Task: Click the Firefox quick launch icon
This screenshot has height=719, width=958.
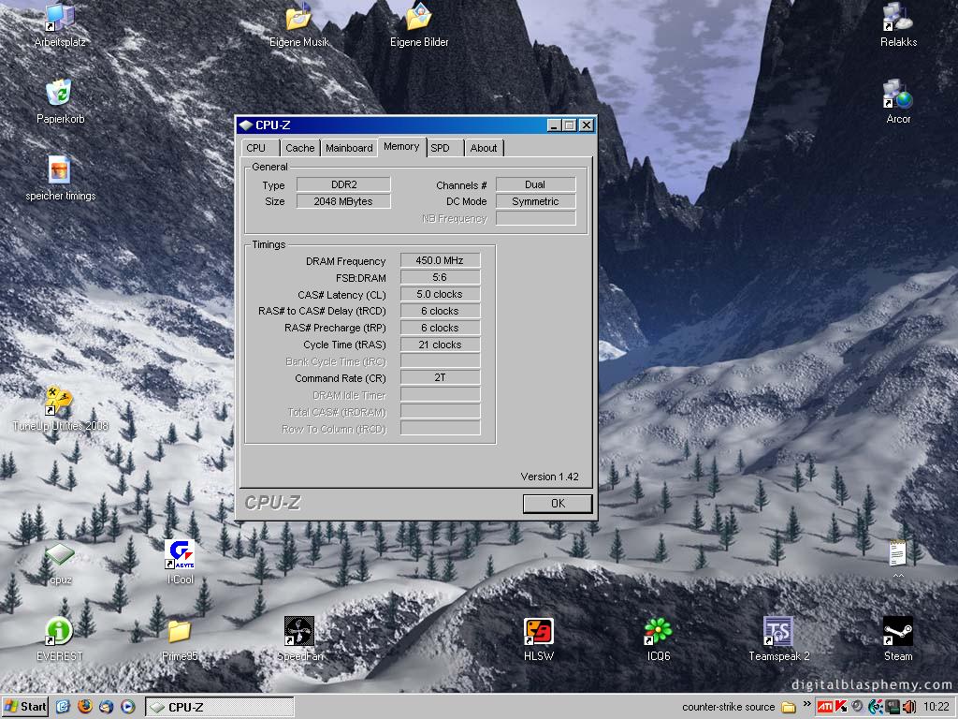Action: point(85,707)
